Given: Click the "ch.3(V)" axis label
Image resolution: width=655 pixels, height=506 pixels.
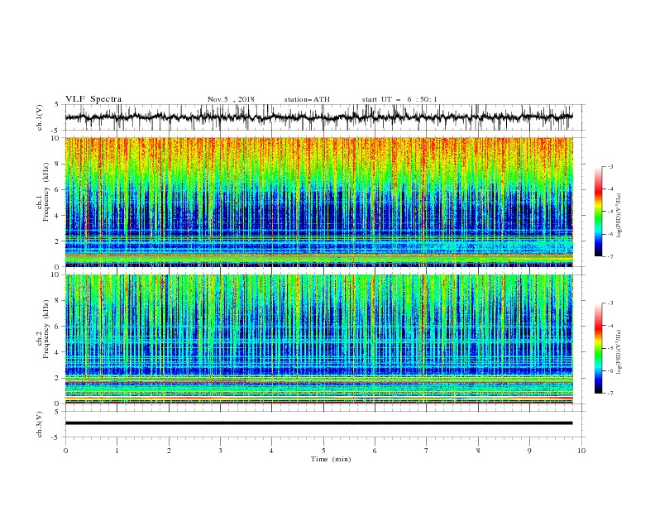Looking at the screenshot, I should tap(40, 425).
